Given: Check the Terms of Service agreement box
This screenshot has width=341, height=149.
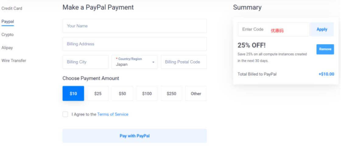Looking at the screenshot, I should pyautogui.click(x=65, y=114).
